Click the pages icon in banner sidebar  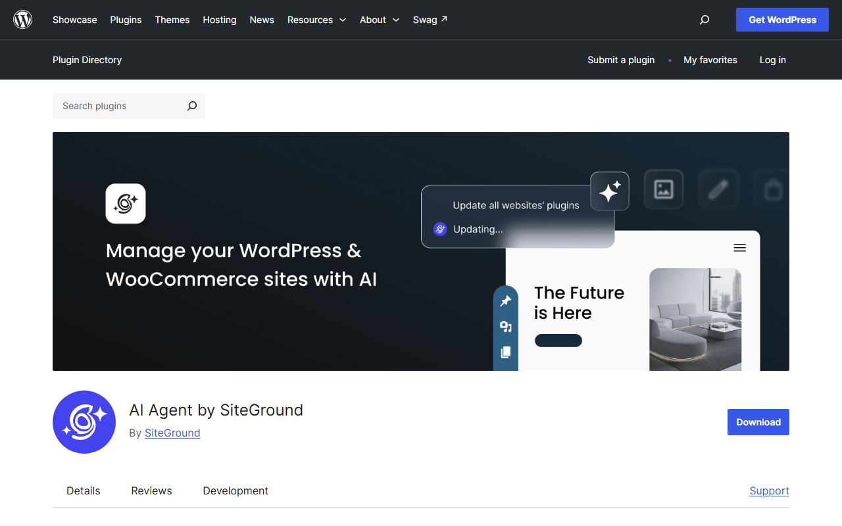tap(506, 352)
